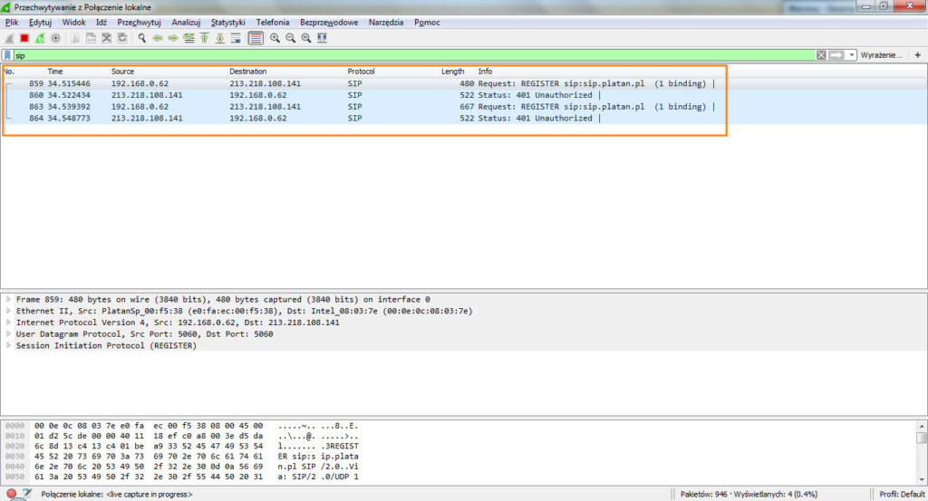Viewport: 928px width, 501px height.
Task: Expand Session Initiation Protocol (REGISTER) node
Action: click(x=8, y=345)
